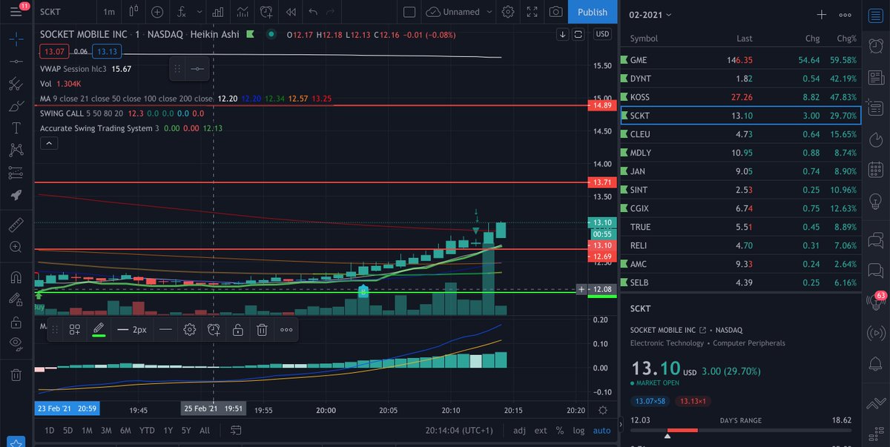Viewport: 890px width, 447px height.
Task: Enter fullscreen mode
Action: (531, 12)
